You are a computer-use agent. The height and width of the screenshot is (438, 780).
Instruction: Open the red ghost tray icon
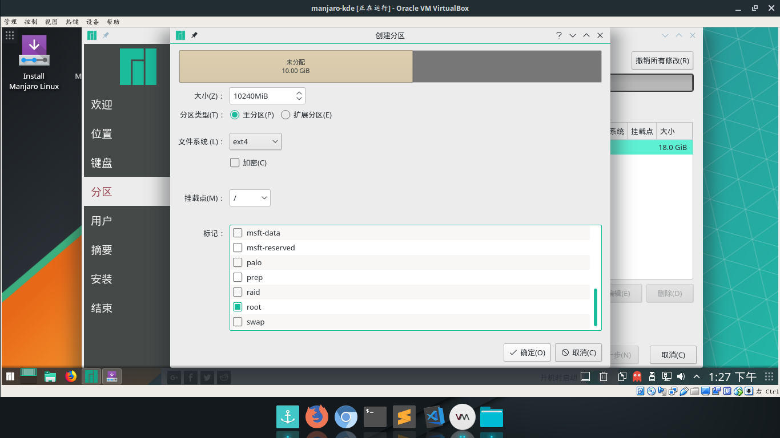point(637,376)
